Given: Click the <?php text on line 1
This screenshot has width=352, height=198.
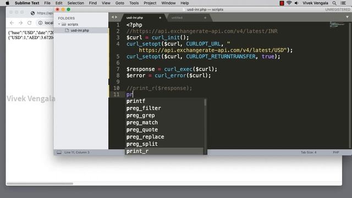Looking at the screenshot, I should [134, 25].
